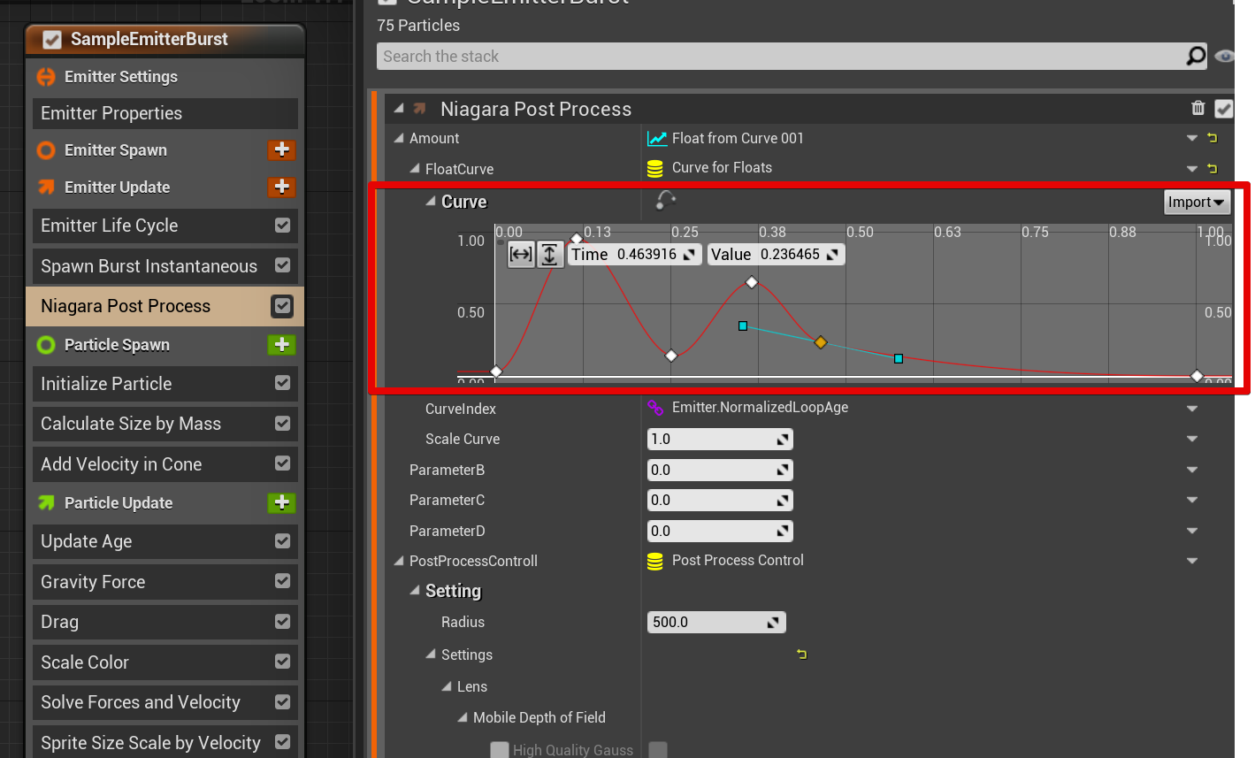Reset Amount to default yellow arrow

pyautogui.click(x=1213, y=138)
